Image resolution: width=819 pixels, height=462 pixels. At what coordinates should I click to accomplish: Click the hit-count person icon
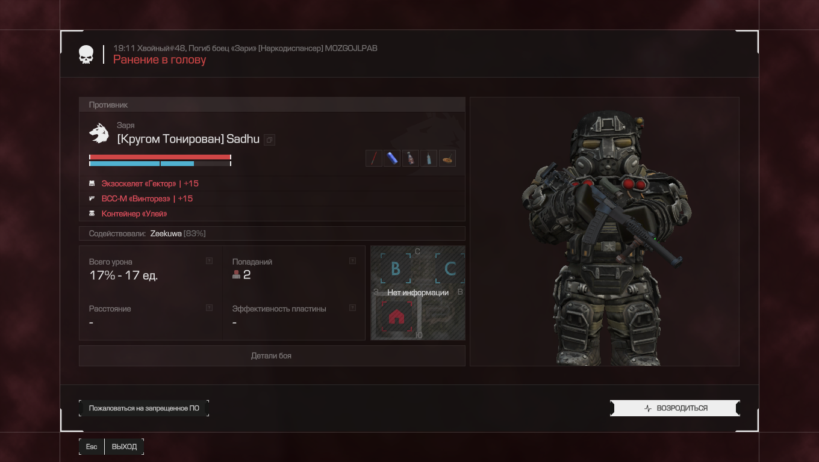click(x=237, y=275)
